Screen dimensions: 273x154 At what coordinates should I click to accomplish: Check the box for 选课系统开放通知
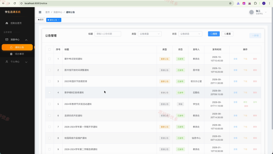click(x=49, y=115)
